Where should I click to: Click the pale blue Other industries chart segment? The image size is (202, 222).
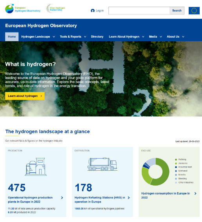[152, 162]
